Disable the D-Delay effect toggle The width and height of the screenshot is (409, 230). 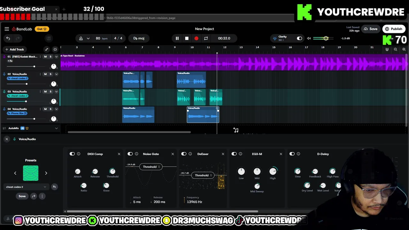click(292, 154)
